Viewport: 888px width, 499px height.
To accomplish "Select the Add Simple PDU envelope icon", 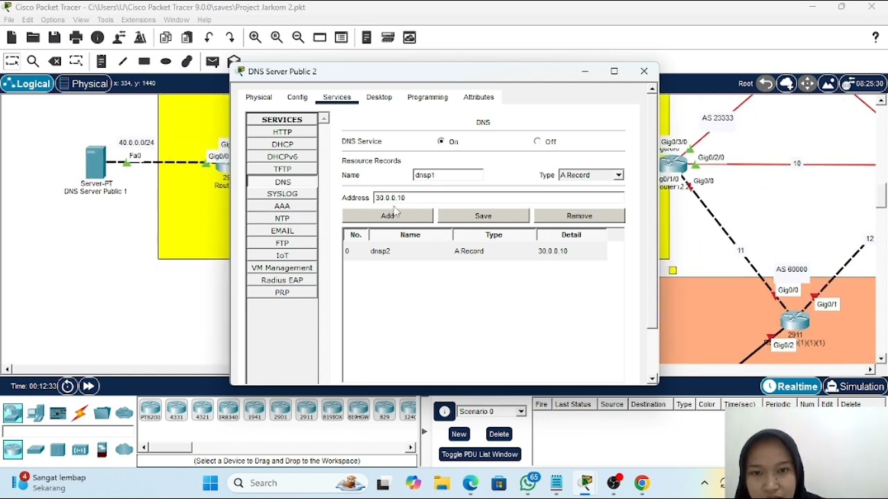I will click(212, 61).
